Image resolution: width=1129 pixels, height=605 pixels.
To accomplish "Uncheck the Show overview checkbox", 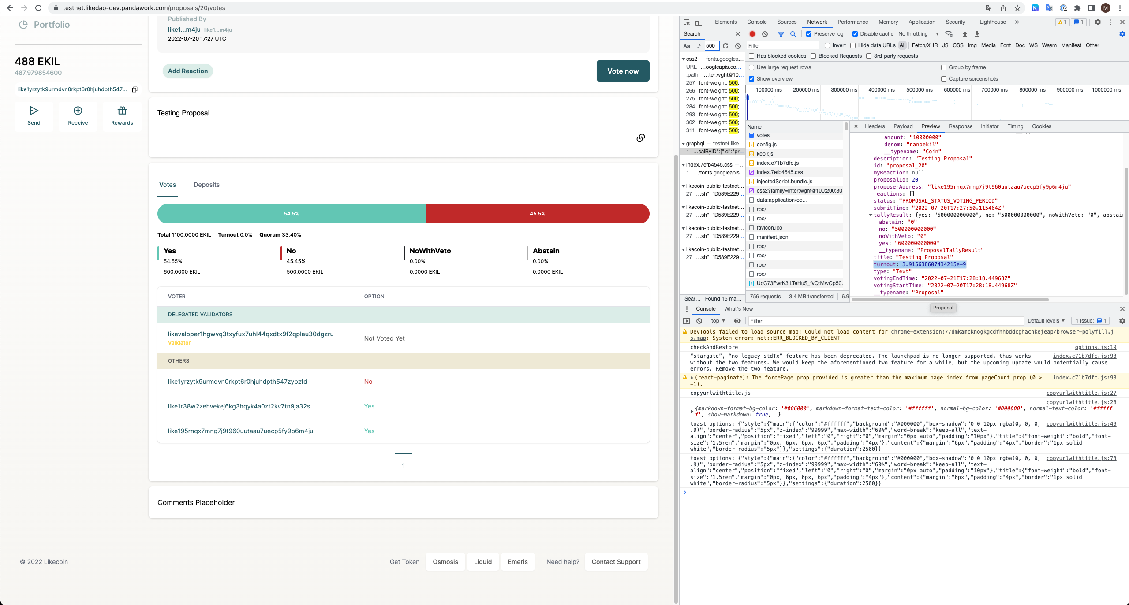I will pos(751,79).
